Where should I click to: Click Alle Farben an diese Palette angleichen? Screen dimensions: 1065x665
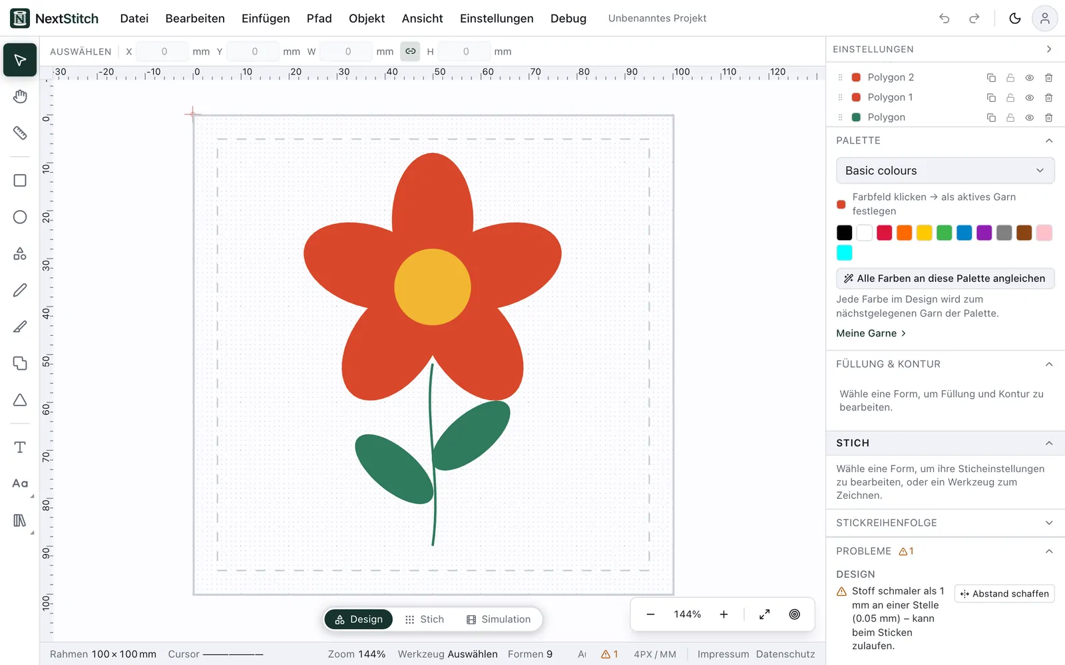[x=945, y=279]
